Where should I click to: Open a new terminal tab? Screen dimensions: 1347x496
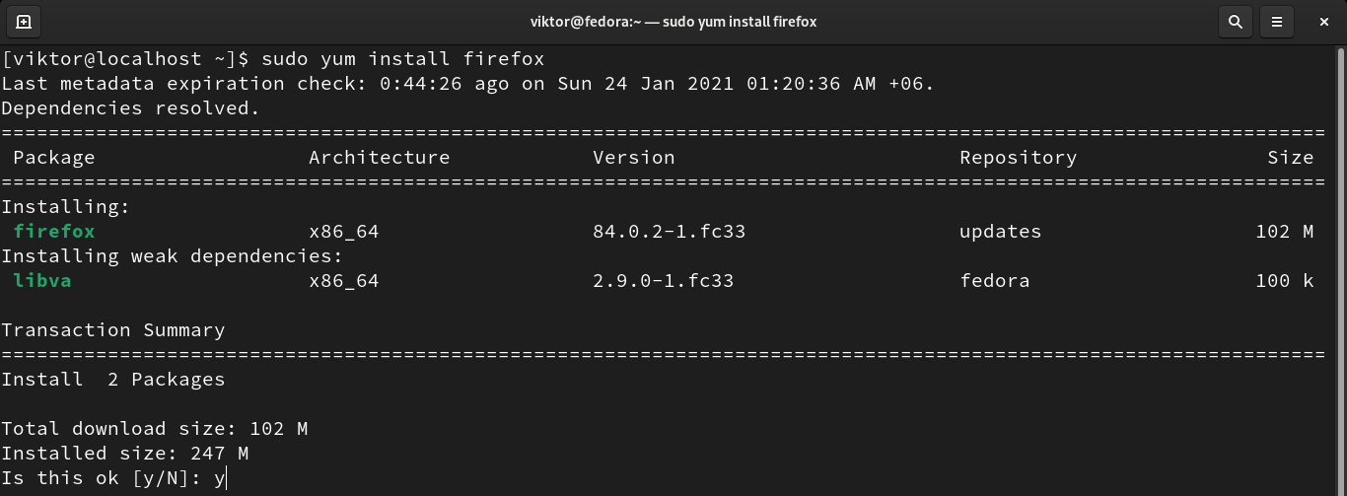click(24, 21)
